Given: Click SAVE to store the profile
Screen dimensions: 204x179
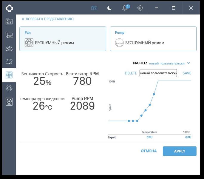Looking at the screenshot, I should click(187, 73).
